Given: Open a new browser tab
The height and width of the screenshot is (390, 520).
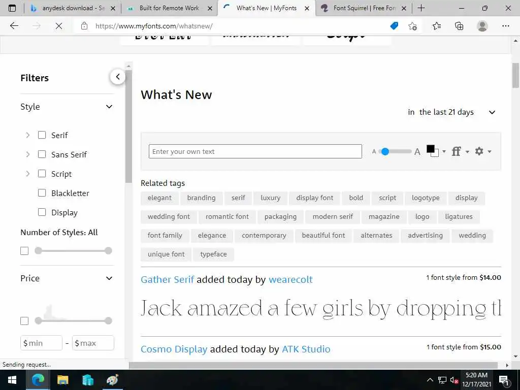Looking at the screenshot, I should pyautogui.click(x=421, y=8).
